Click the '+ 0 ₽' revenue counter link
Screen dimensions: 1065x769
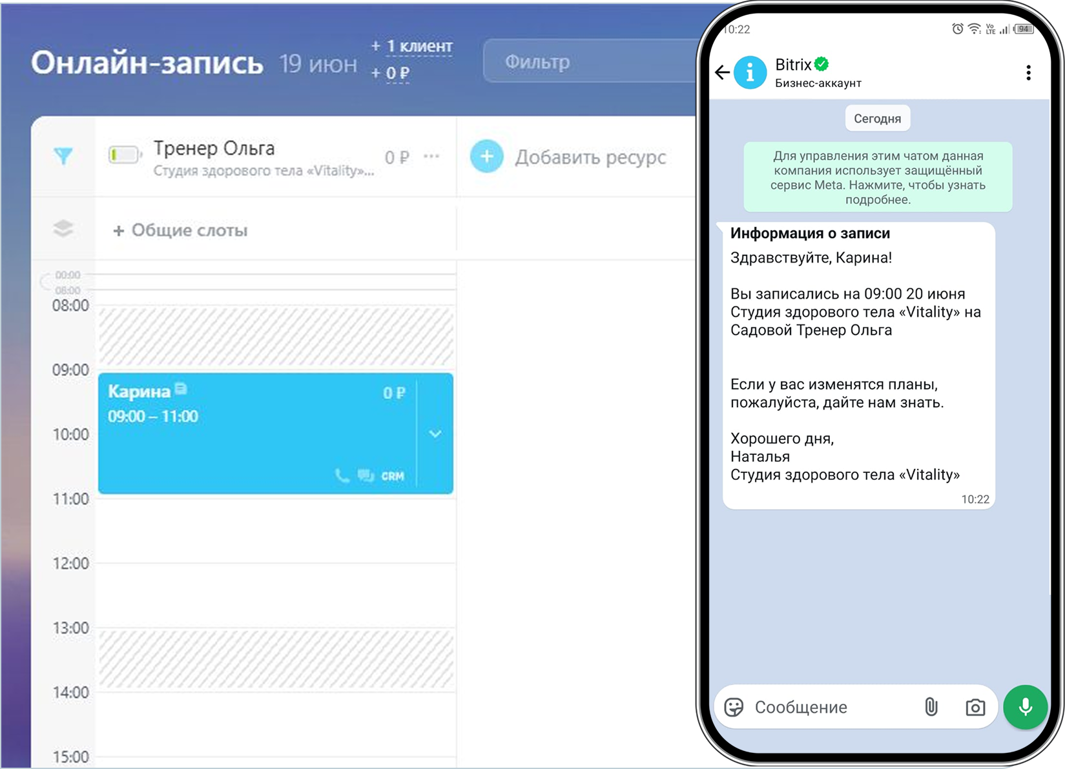coord(390,73)
